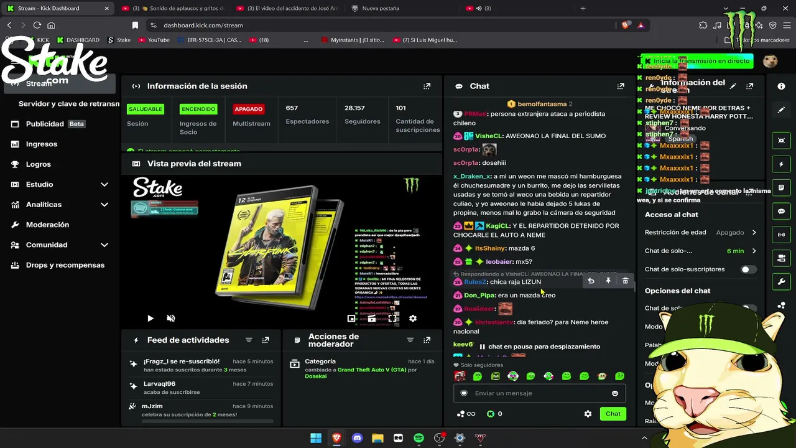Image resolution: width=796 pixels, height=448 pixels.
Task: Open Publicidad Beta in the sidebar
Action: [60, 124]
